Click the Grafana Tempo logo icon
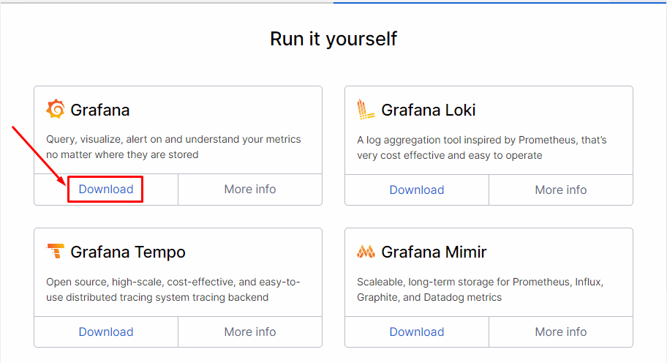The width and height of the screenshot is (667, 363). click(56, 251)
